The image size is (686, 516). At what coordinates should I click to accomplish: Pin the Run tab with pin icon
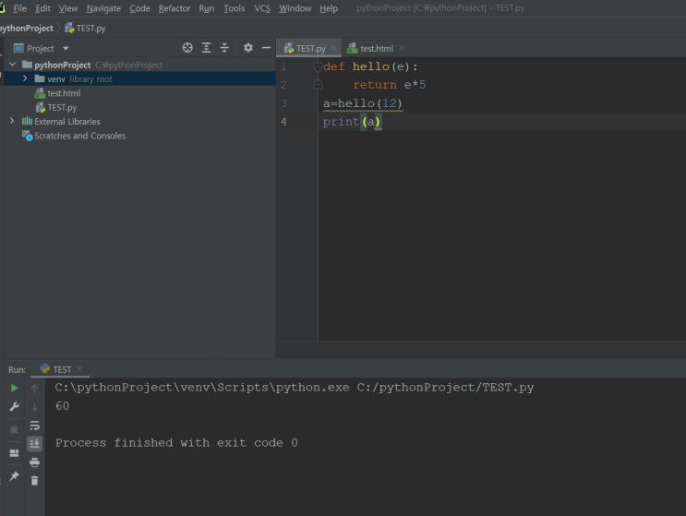[14, 476]
